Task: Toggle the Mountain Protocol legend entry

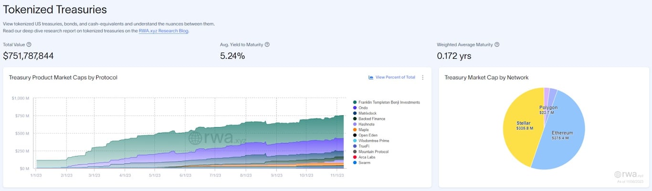Action: (x=370, y=152)
